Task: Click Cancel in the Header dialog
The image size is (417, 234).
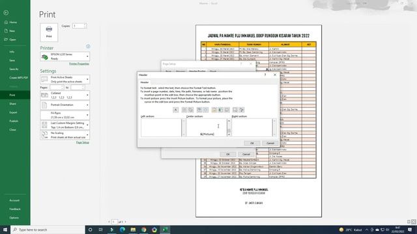Action: pyautogui.click(x=270, y=143)
